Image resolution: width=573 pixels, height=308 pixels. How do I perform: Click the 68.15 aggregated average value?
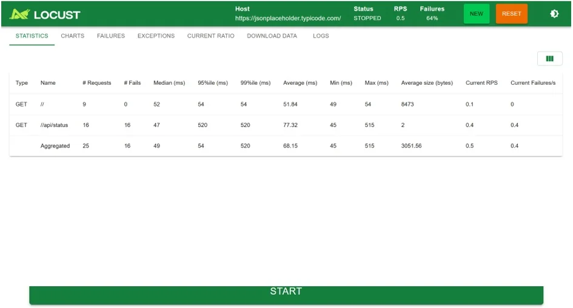[x=290, y=146]
